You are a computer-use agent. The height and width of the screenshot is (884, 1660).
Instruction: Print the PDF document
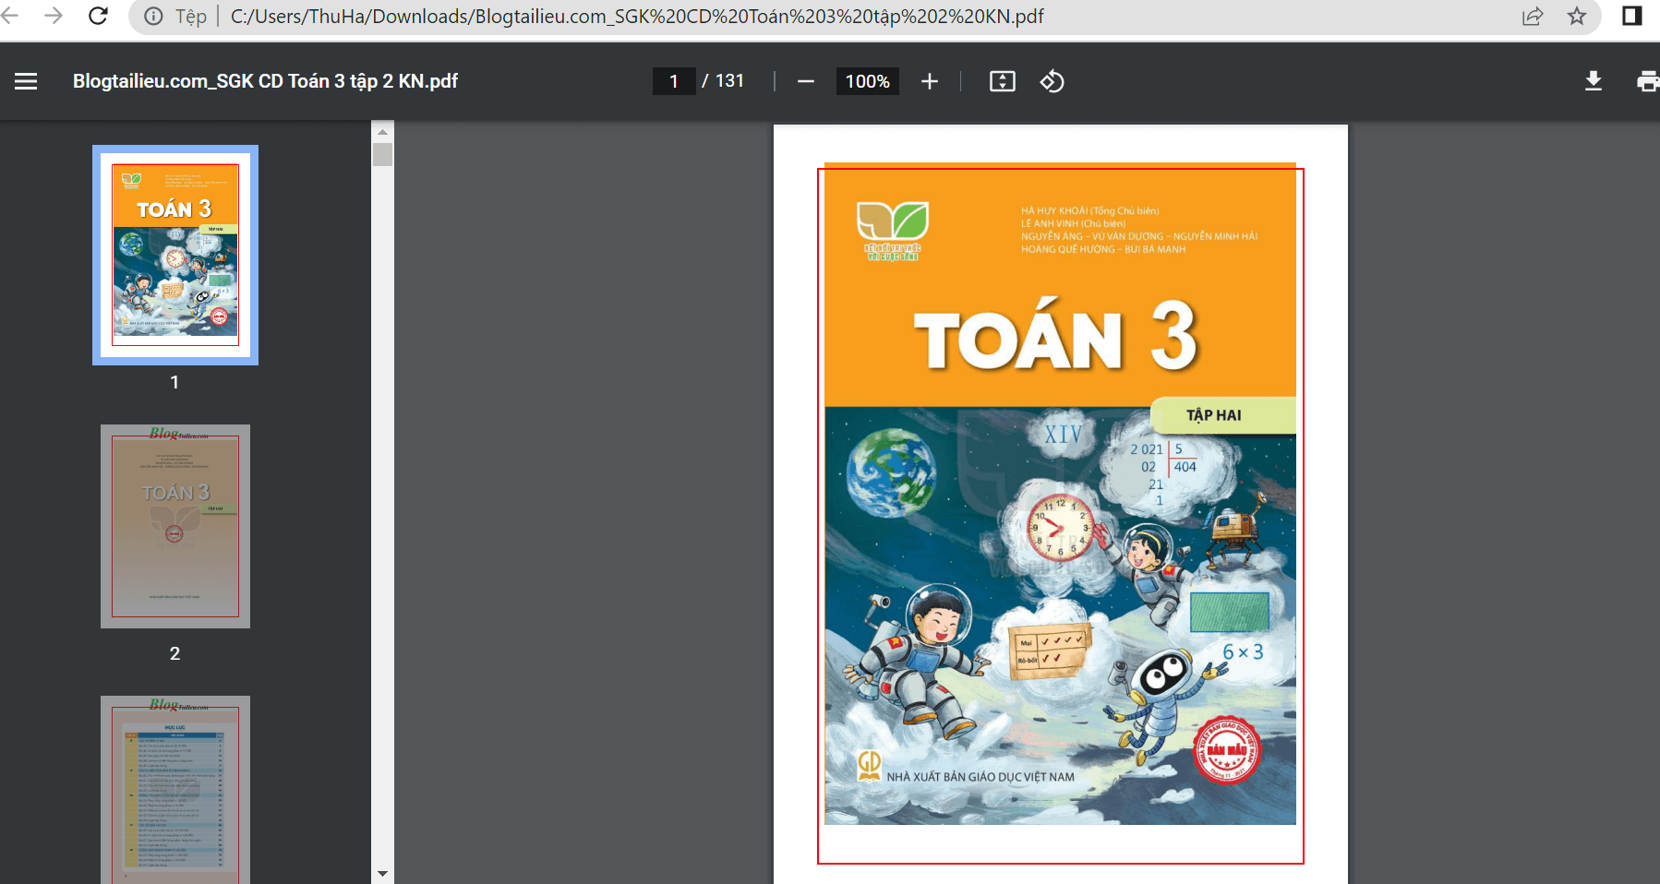click(1648, 81)
